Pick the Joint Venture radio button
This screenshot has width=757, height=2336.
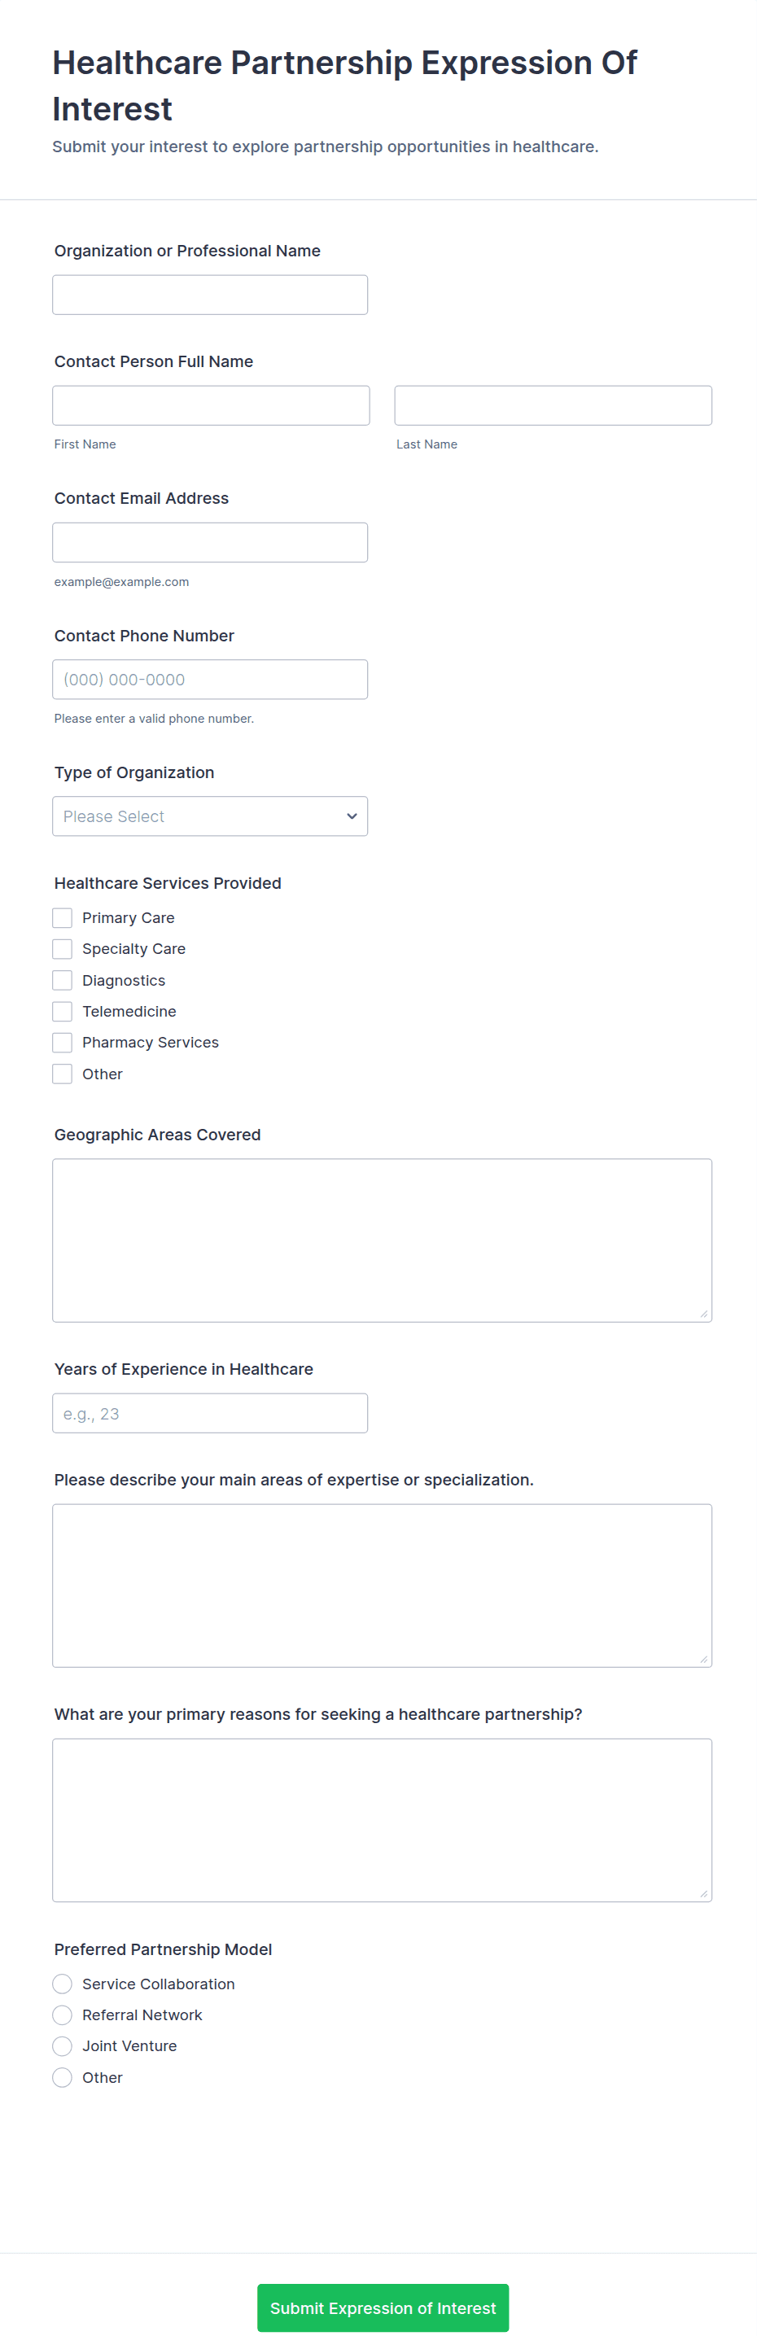point(63,2045)
